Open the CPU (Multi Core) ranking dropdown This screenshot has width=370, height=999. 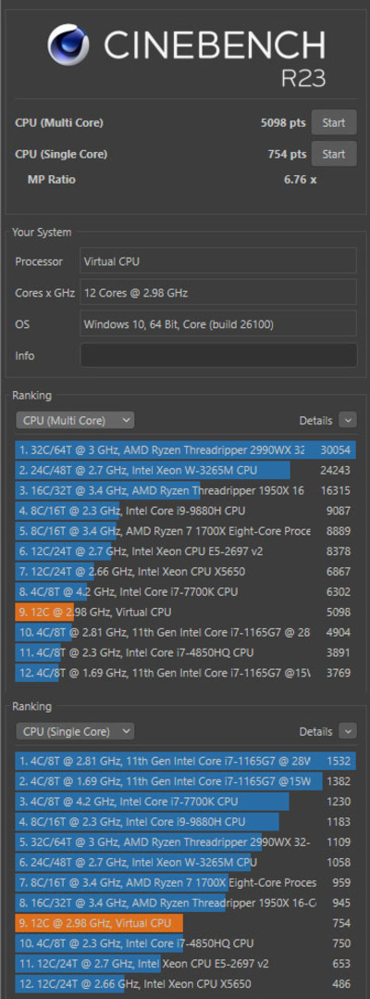75,420
